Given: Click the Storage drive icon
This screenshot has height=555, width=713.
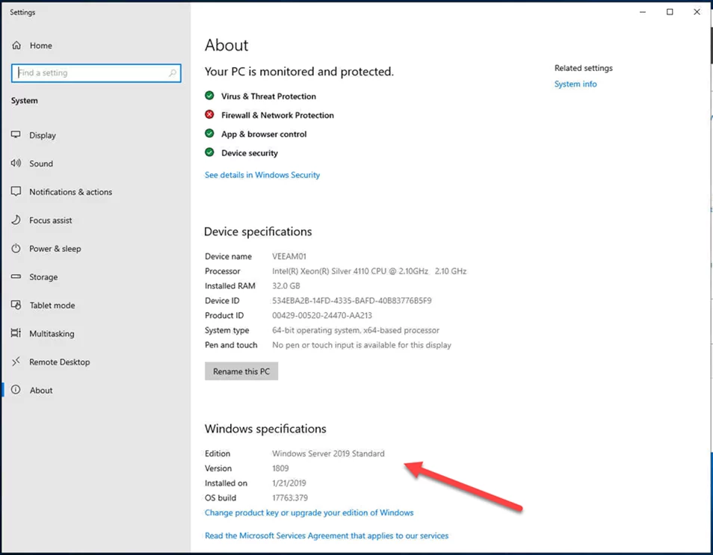Looking at the screenshot, I should (16, 277).
